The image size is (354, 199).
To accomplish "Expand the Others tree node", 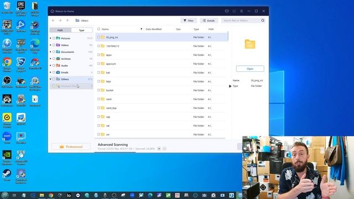I will coord(50,79).
